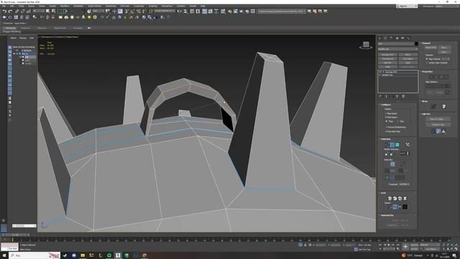Open the Utilities command panel tab

[x=408, y=38]
